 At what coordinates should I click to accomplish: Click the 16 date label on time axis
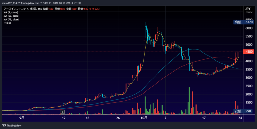87,118
